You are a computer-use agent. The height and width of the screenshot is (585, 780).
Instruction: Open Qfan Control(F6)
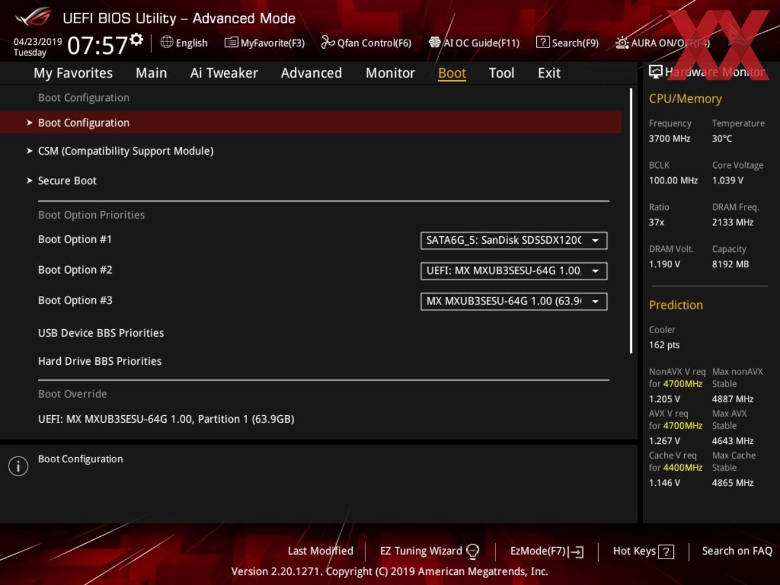point(375,43)
